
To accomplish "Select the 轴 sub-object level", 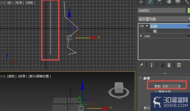I will 155,31.
